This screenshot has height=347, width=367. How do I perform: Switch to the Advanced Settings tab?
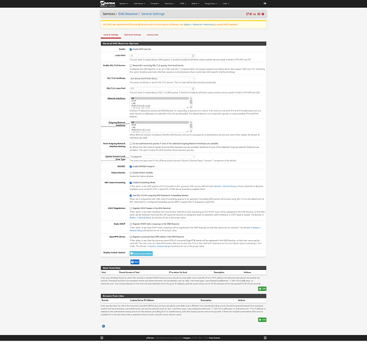132,35
